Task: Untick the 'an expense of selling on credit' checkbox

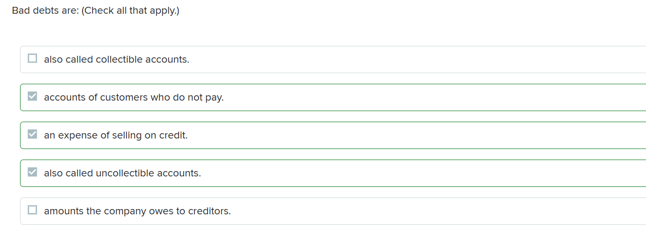Action: pos(33,135)
